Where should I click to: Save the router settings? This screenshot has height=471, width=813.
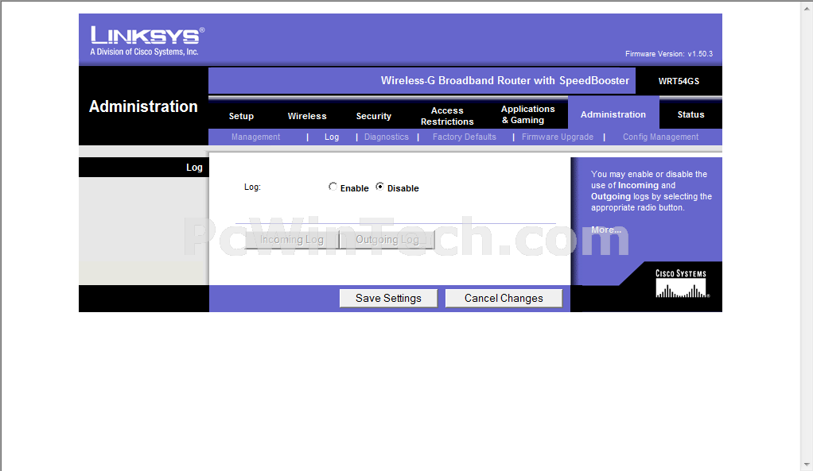[x=388, y=298]
